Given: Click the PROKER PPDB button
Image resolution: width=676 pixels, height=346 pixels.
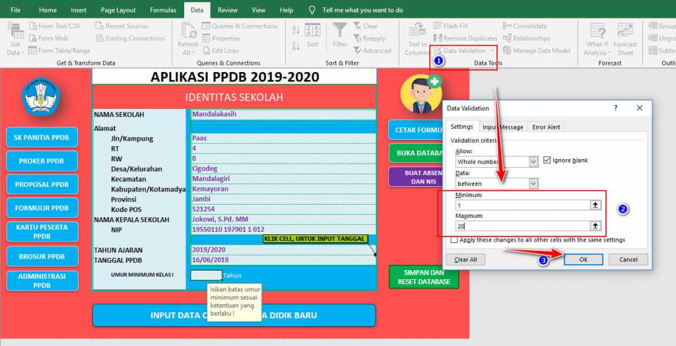Looking at the screenshot, I should pyautogui.click(x=42, y=161).
